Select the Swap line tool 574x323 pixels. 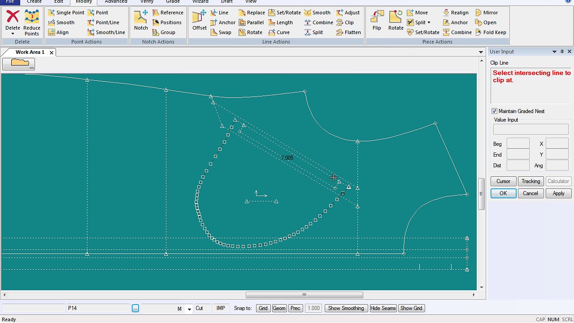[221, 32]
